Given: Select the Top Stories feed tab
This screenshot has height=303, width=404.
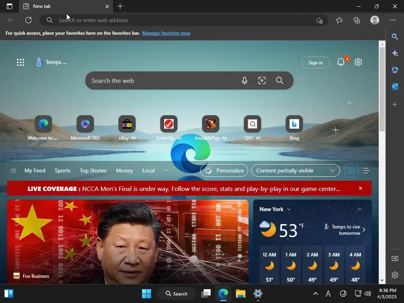Looking at the screenshot, I should (x=93, y=170).
